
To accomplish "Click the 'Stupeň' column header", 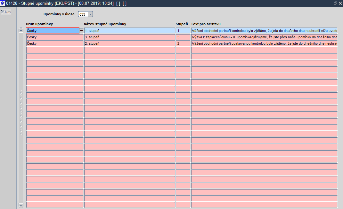I will (182, 24).
